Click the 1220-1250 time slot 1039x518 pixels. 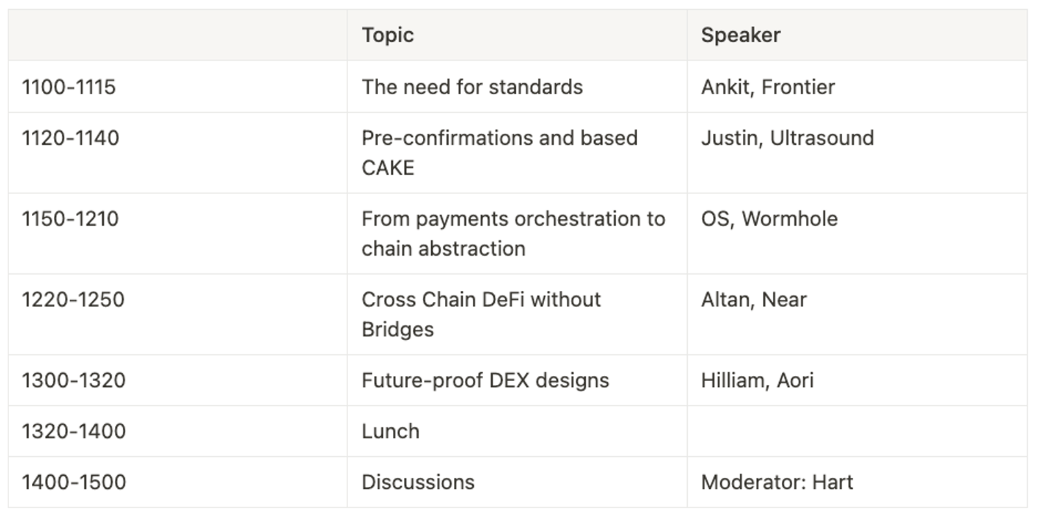pos(73,299)
